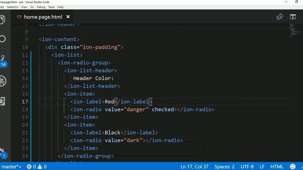This screenshot has width=303, height=170.
Task: Click the "dark" attribute value
Action: (x=133, y=140)
